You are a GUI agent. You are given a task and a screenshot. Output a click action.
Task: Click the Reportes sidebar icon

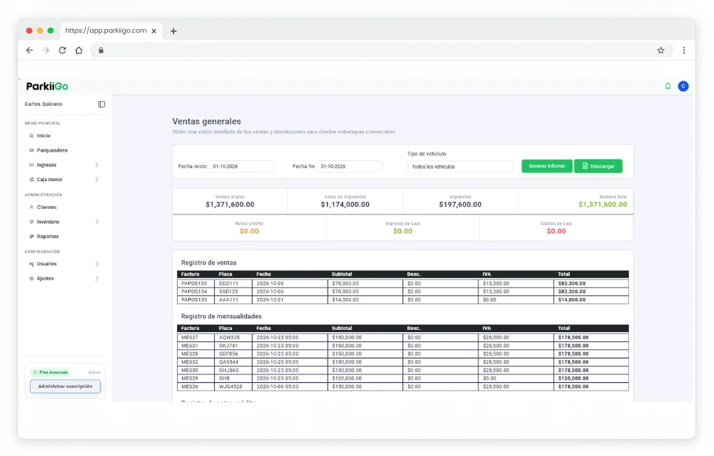pos(31,237)
